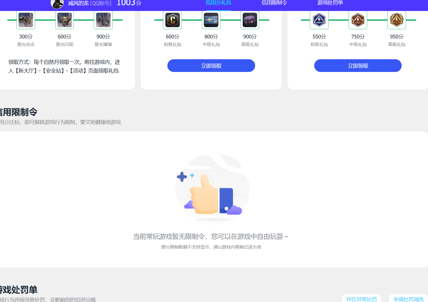Open the 存在异常处罚 link

(x=361, y=299)
